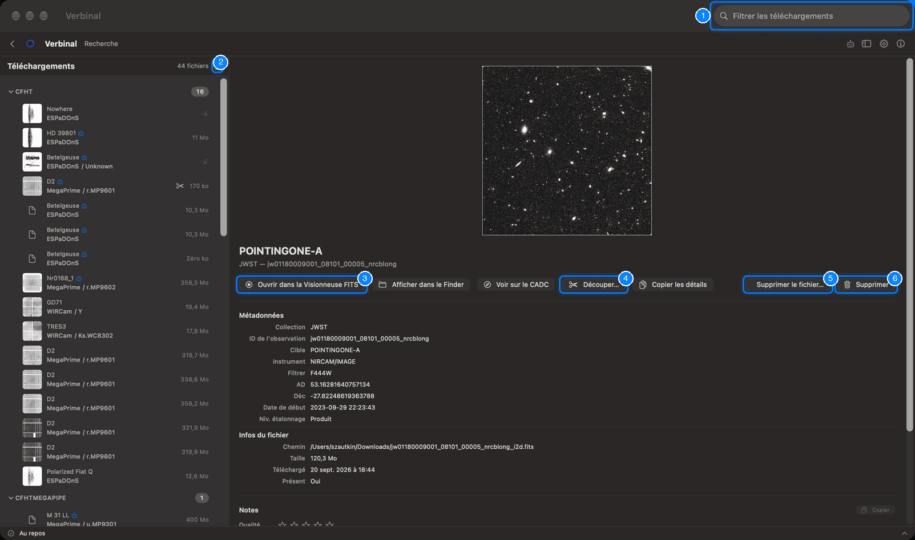Select the D2 row sized 358,2 Mo
Viewport: 915px width, 540px height.
115,404
